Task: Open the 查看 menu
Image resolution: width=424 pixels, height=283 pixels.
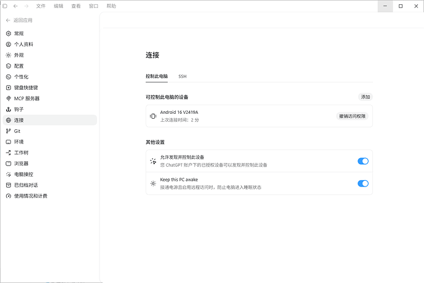Action: (x=76, y=6)
